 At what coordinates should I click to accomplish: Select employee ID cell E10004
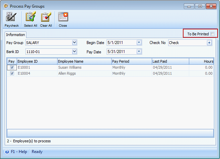pos(37,73)
